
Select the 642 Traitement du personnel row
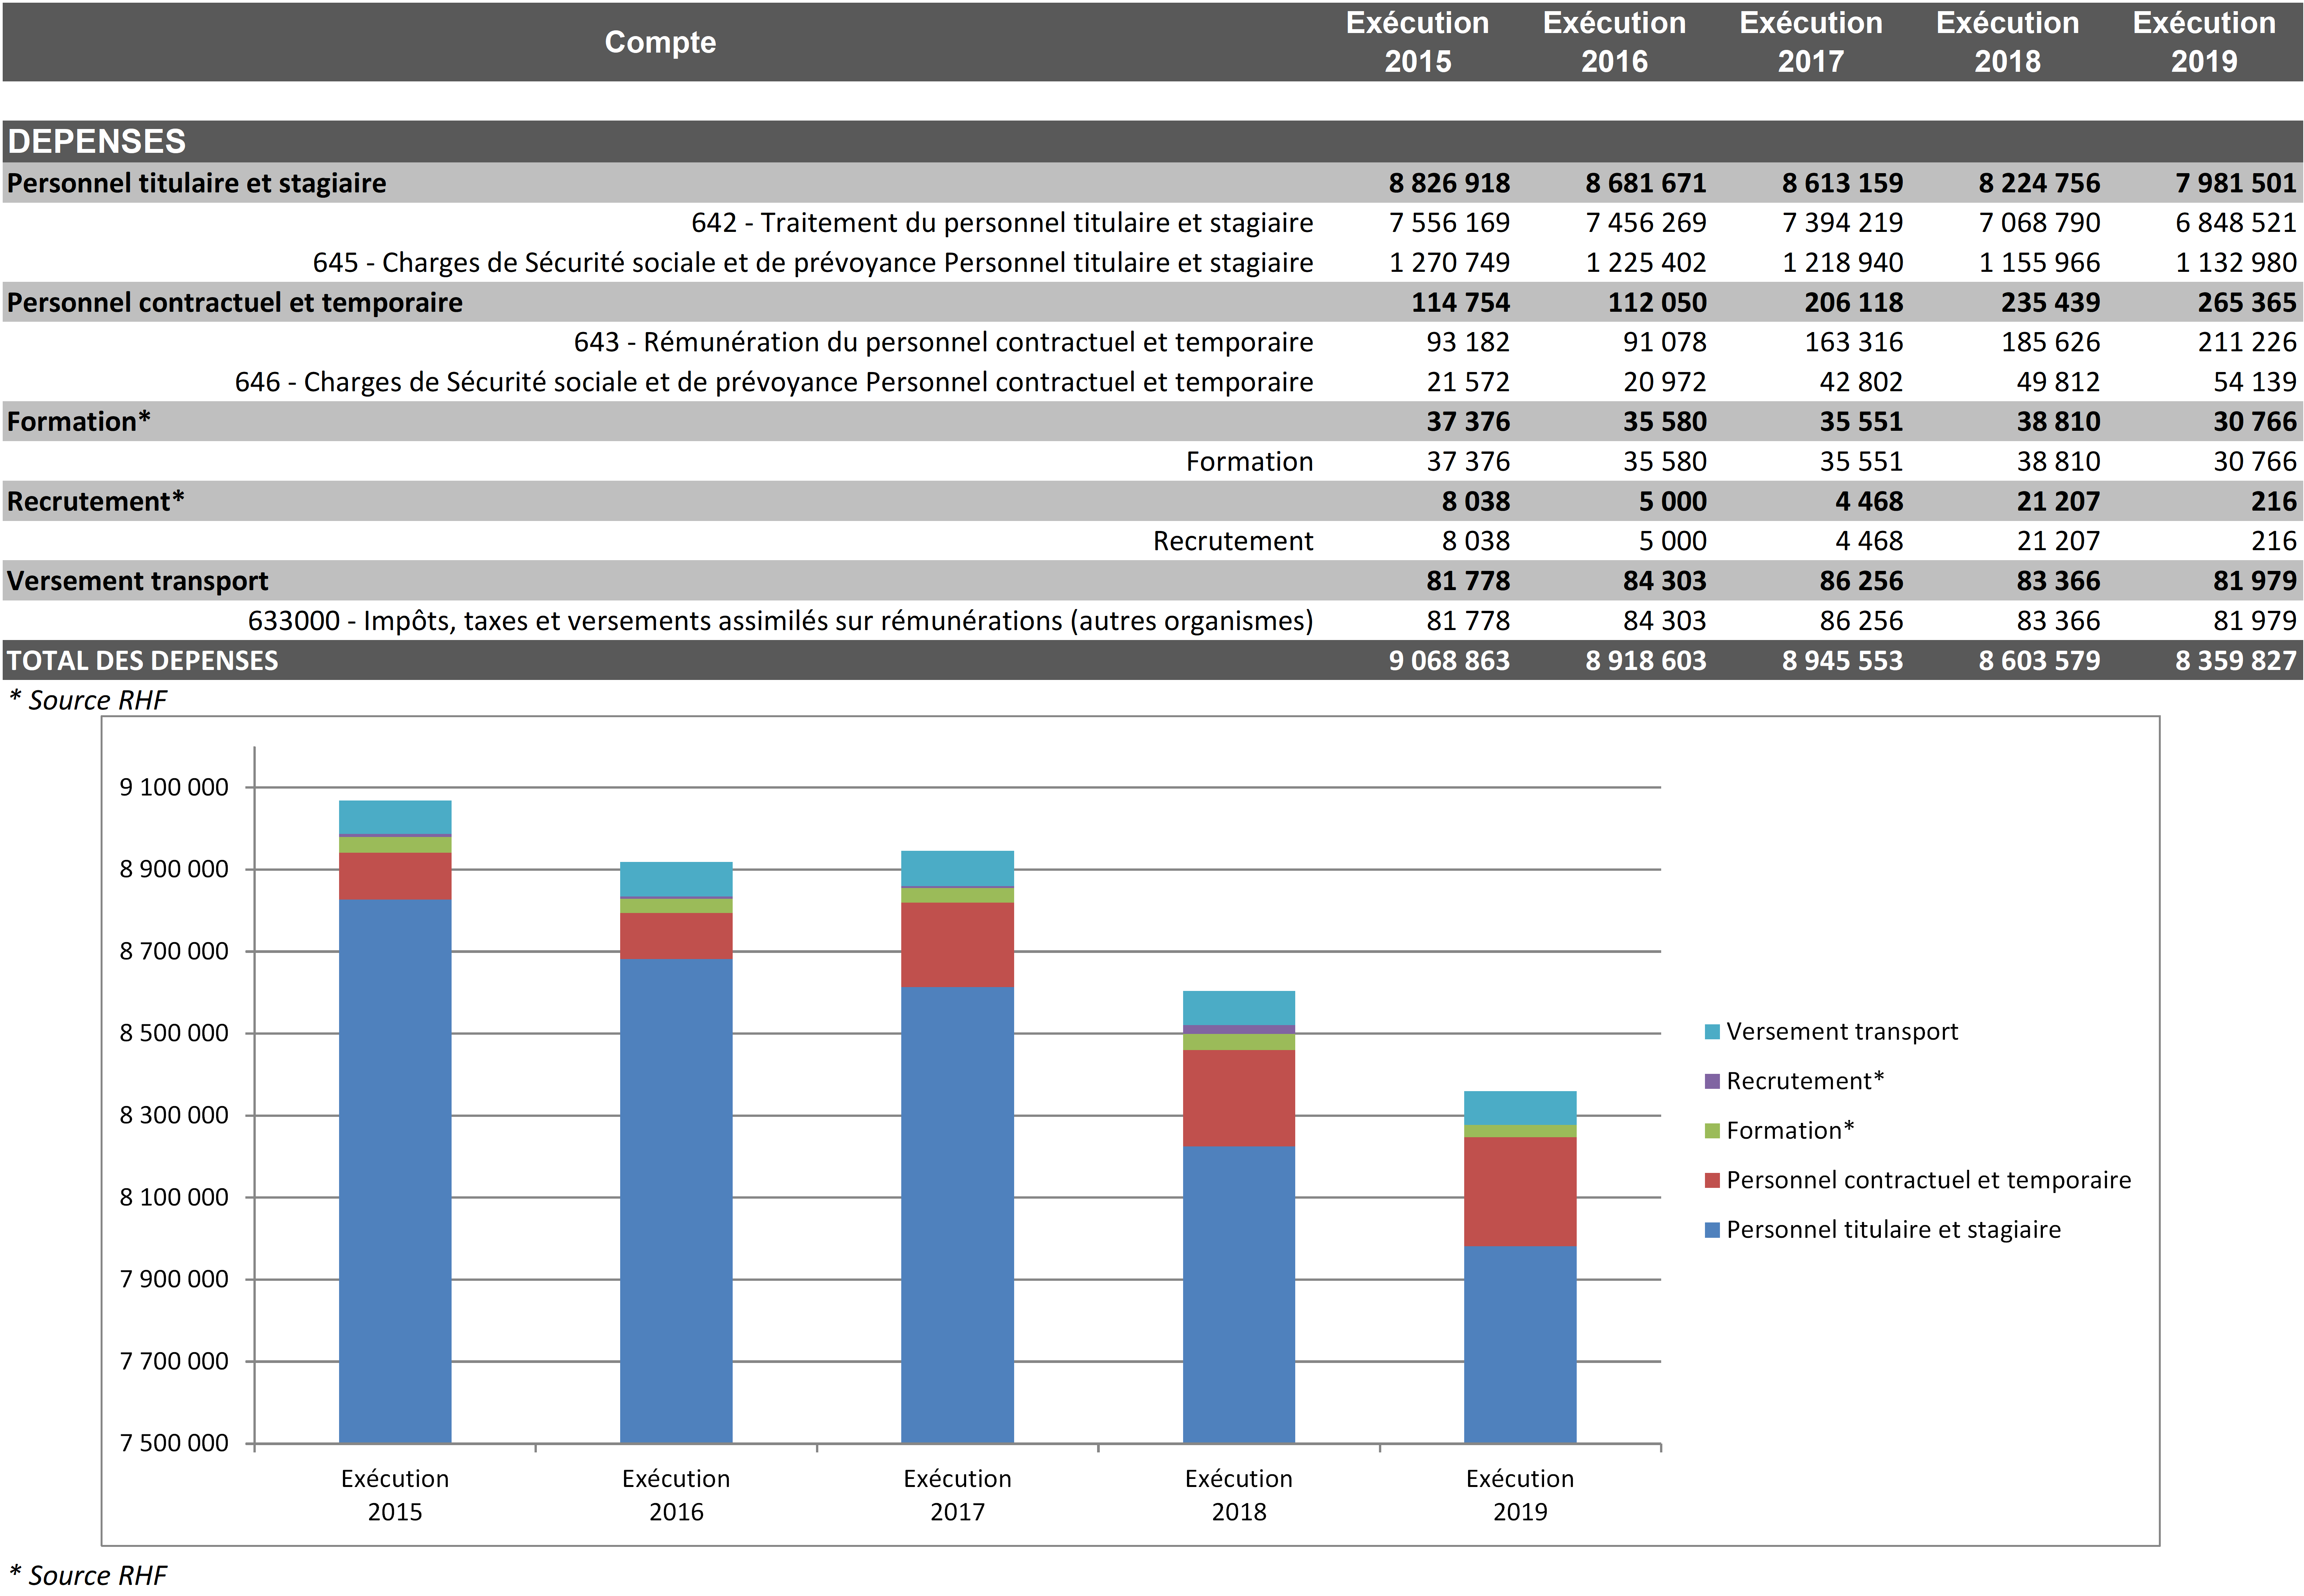(1001, 222)
